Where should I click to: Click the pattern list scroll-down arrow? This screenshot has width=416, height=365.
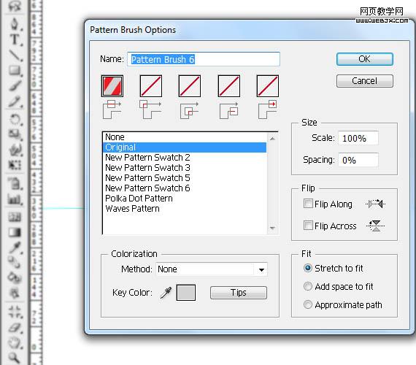click(x=272, y=228)
